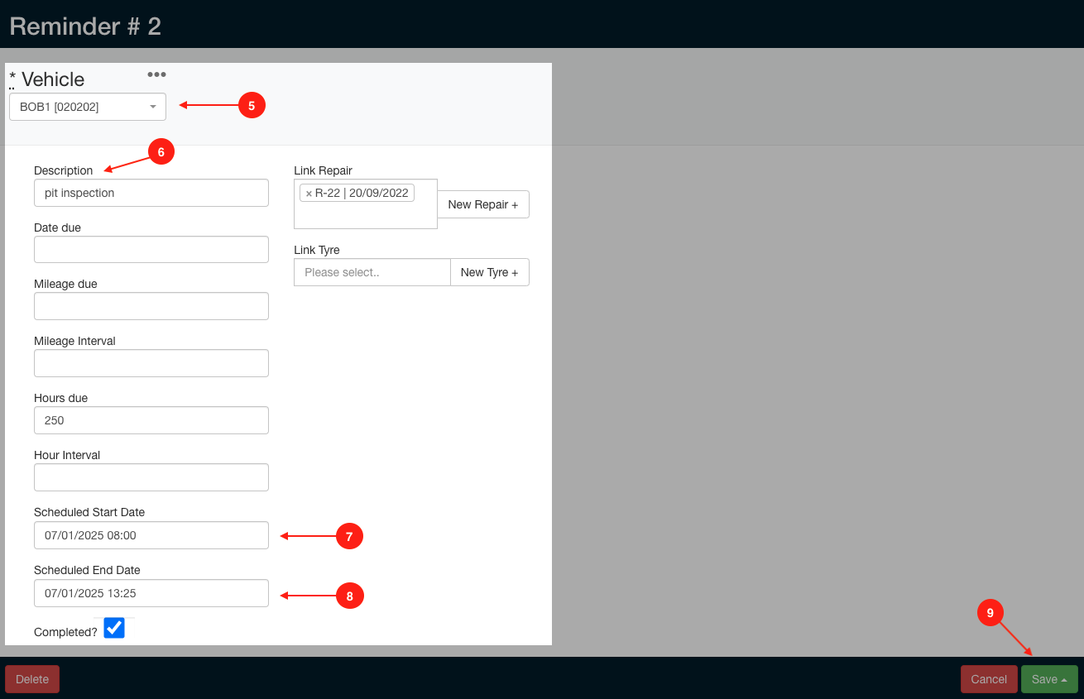Click the Reminder # 2 heading
The image size is (1084, 699).
tap(85, 26)
